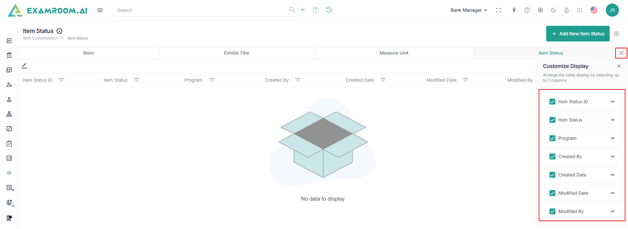This screenshot has height=229, width=628.
Task: Switch to the Measure Unit tab
Action: tap(394, 53)
